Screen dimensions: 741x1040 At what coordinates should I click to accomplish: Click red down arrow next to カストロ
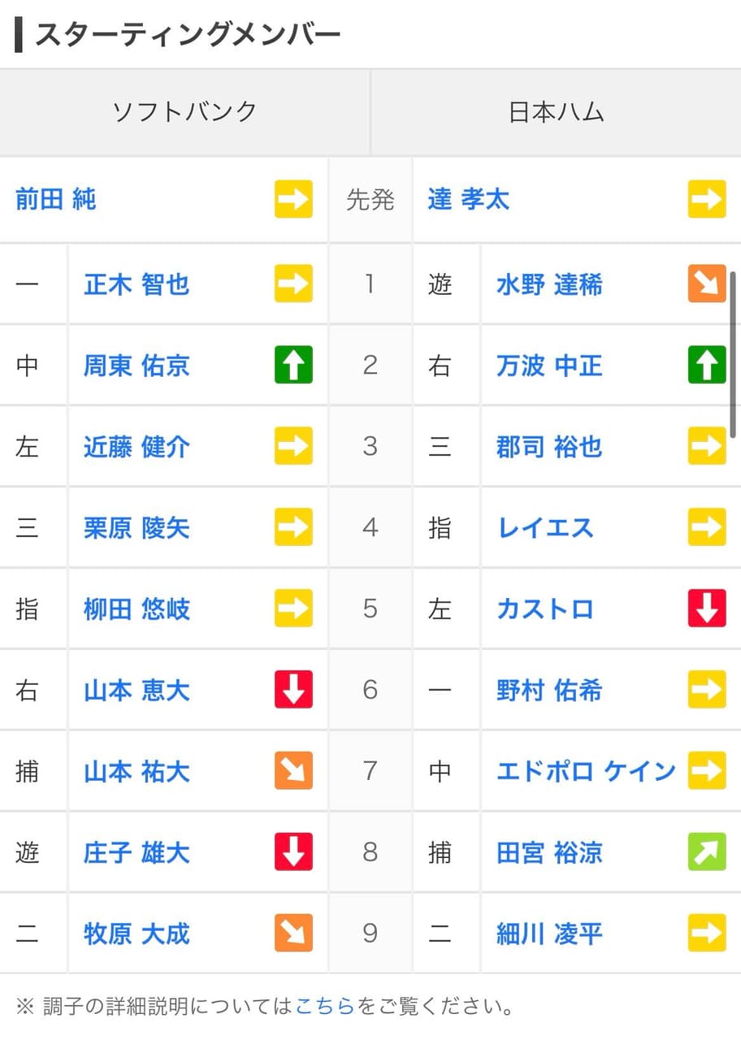point(707,609)
